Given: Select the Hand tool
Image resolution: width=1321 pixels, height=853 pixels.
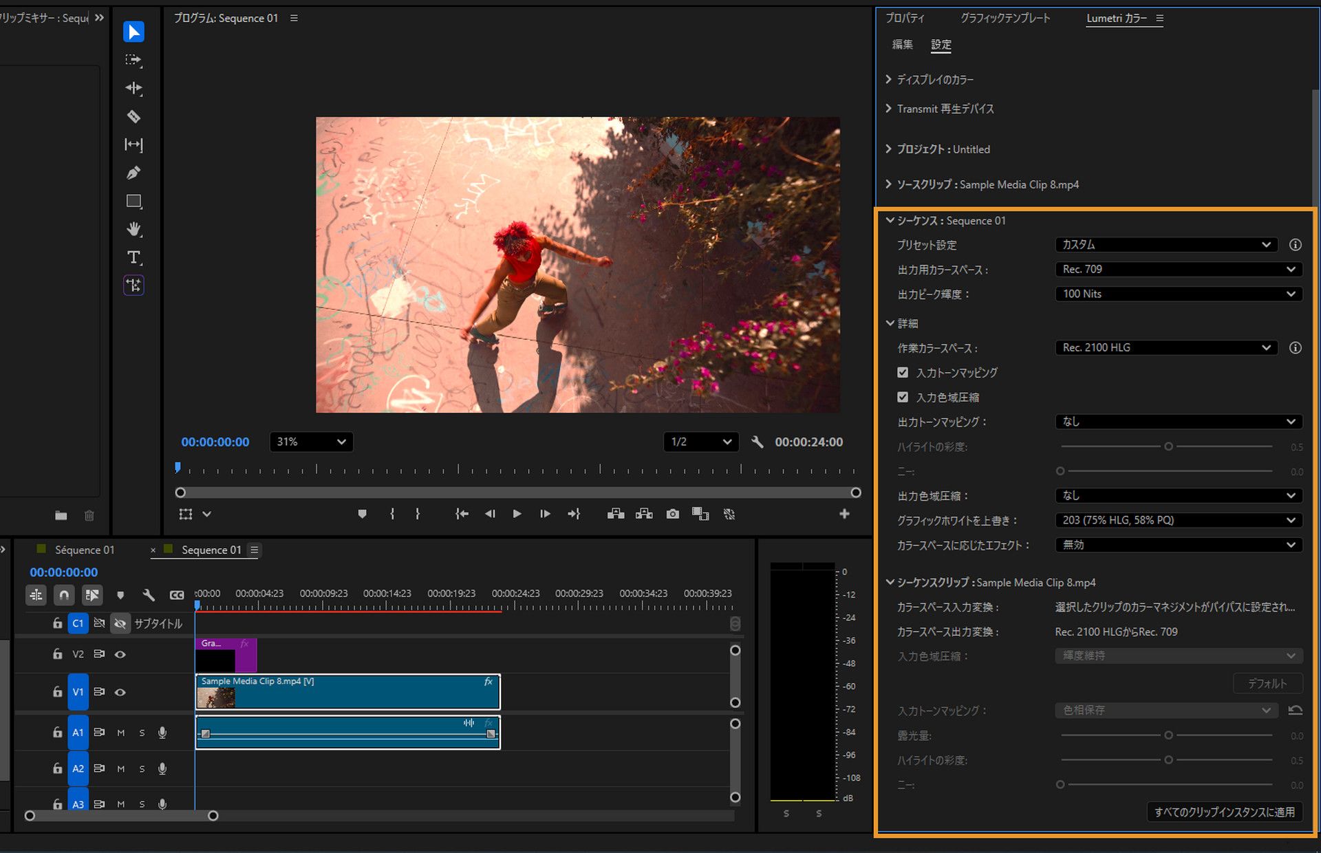Looking at the screenshot, I should pos(134,229).
